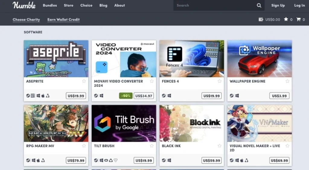Wishlist Visual Novel Maker star
Viewport: 309px width, 170px height.
tap(287, 146)
